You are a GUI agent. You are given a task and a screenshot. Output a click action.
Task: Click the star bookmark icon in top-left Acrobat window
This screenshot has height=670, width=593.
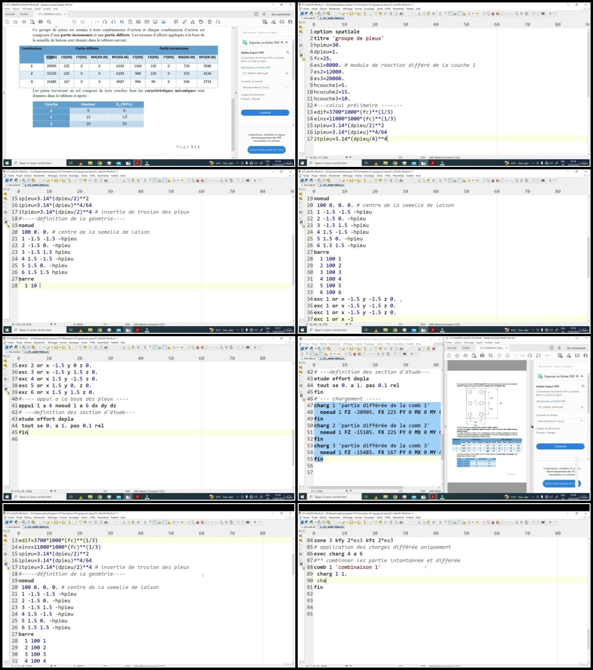pyautogui.click(x=16, y=22)
